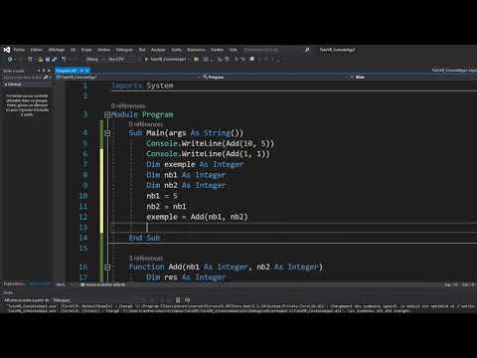This screenshot has width=477, height=358.
Task: Open the Analyser menu
Action: coord(158,50)
